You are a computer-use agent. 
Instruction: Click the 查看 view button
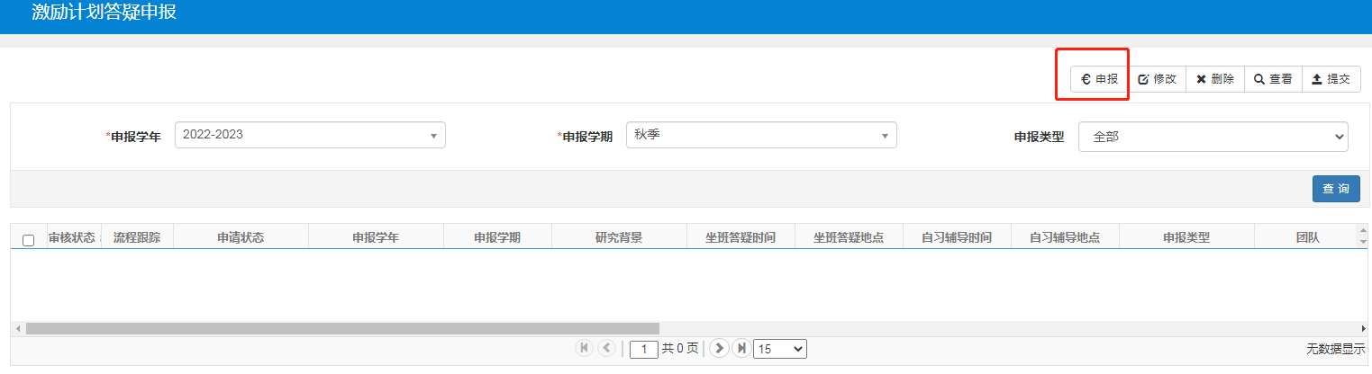click(1273, 79)
